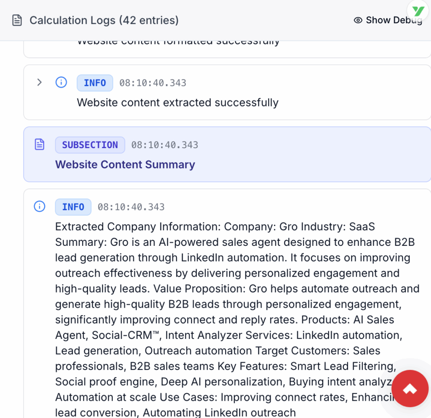Viewport: 431px width, 418px height.
Task: Expand the Website content extracted successfully entry
Action: point(39,83)
